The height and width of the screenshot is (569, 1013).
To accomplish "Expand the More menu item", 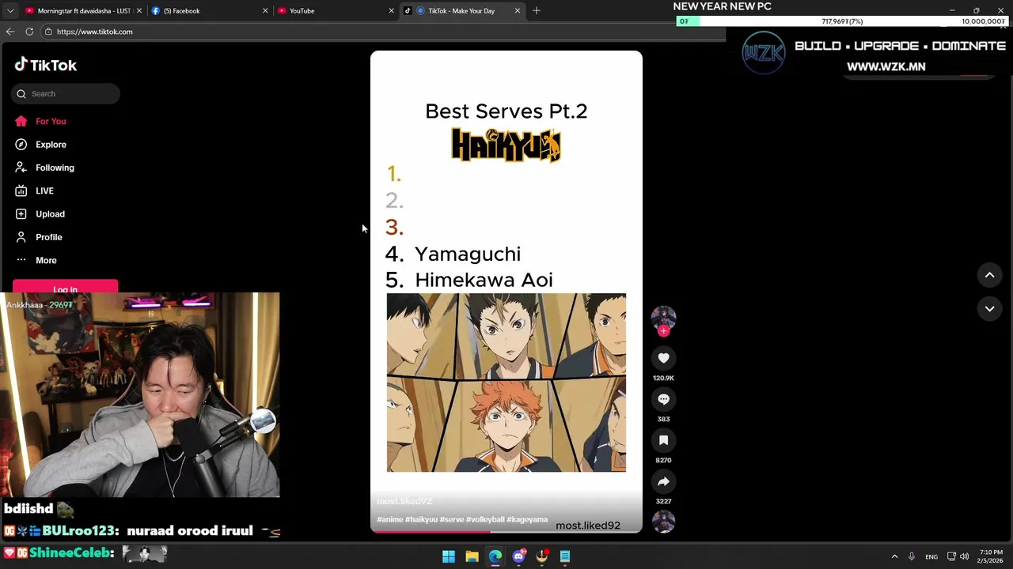I will pyautogui.click(x=46, y=260).
